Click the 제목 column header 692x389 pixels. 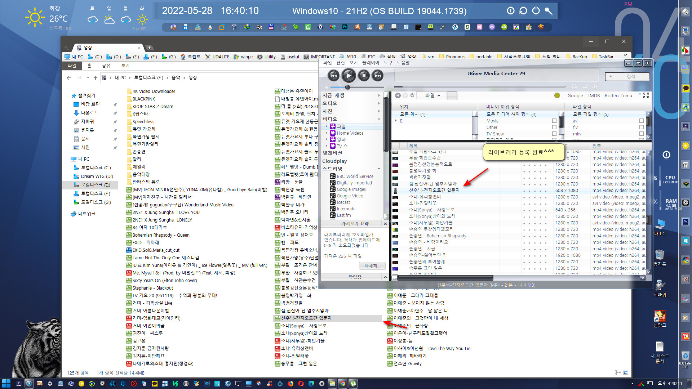(413, 146)
